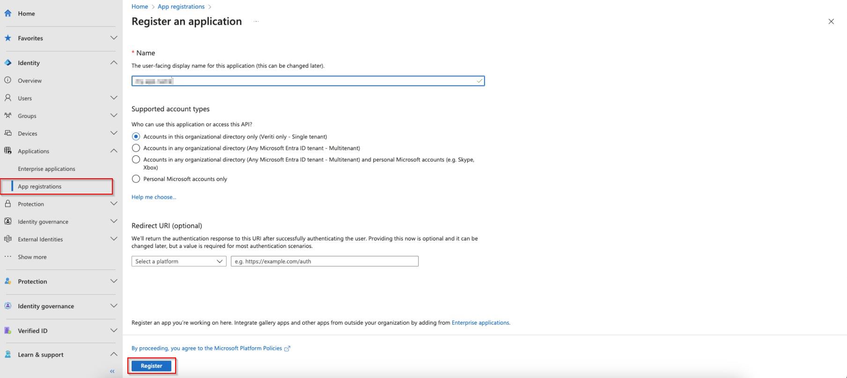The image size is (847, 378).
Task: Open the Help me choose link
Action: (x=154, y=197)
